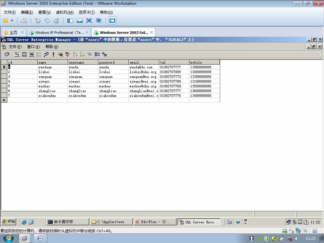The width and height of the screenshot is (324, 243).
Task: Show the results pane
Action: [39, 54]
